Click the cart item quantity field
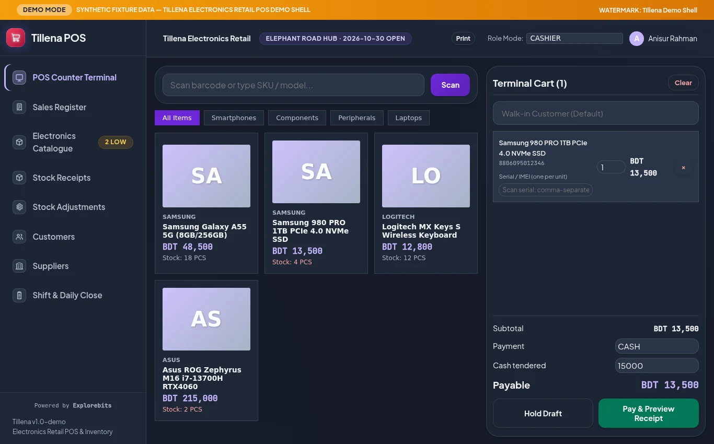Screen dimensions: 714x444 (611, 167)
